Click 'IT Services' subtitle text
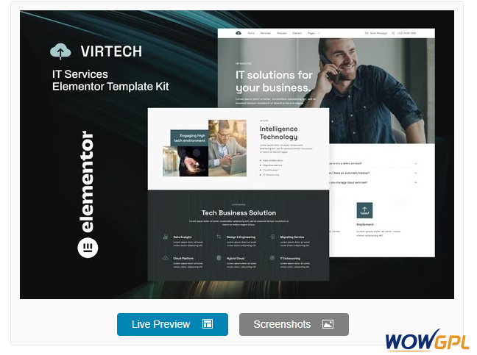The width and height of the screenshot is (477, 355). pyautogui.click(x=80, y=74)
